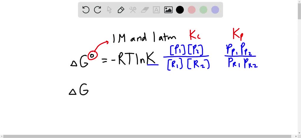
Task: Click the redo arrow icon
Action: (x=98, y=10)
